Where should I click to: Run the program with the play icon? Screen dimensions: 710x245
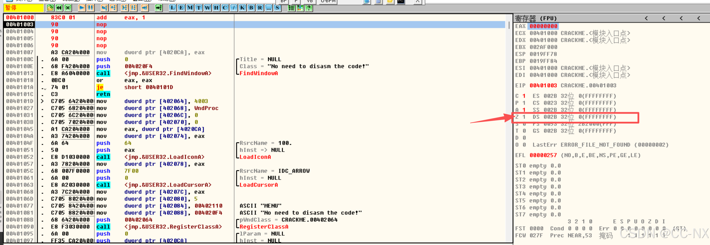pos(82,8)
